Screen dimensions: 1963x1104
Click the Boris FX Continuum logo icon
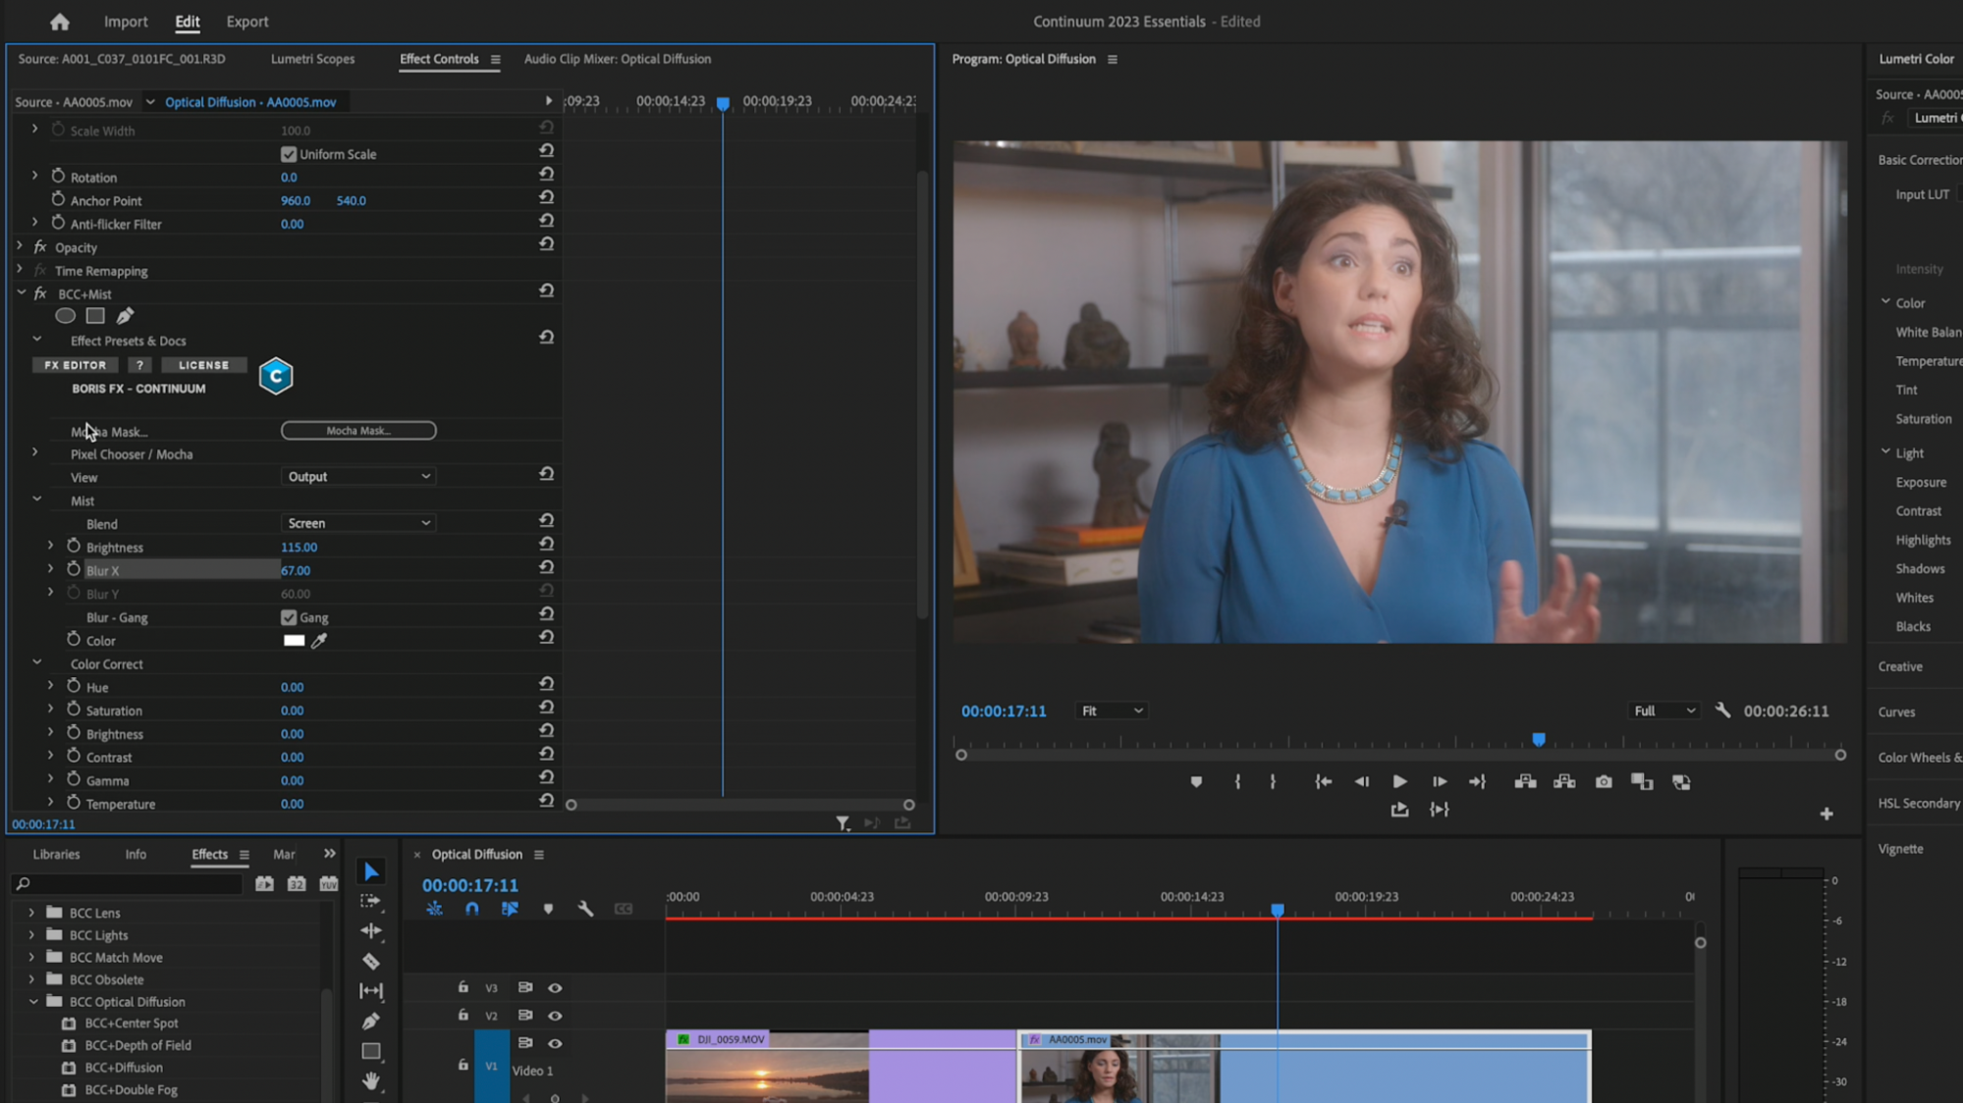click(276, 376)
